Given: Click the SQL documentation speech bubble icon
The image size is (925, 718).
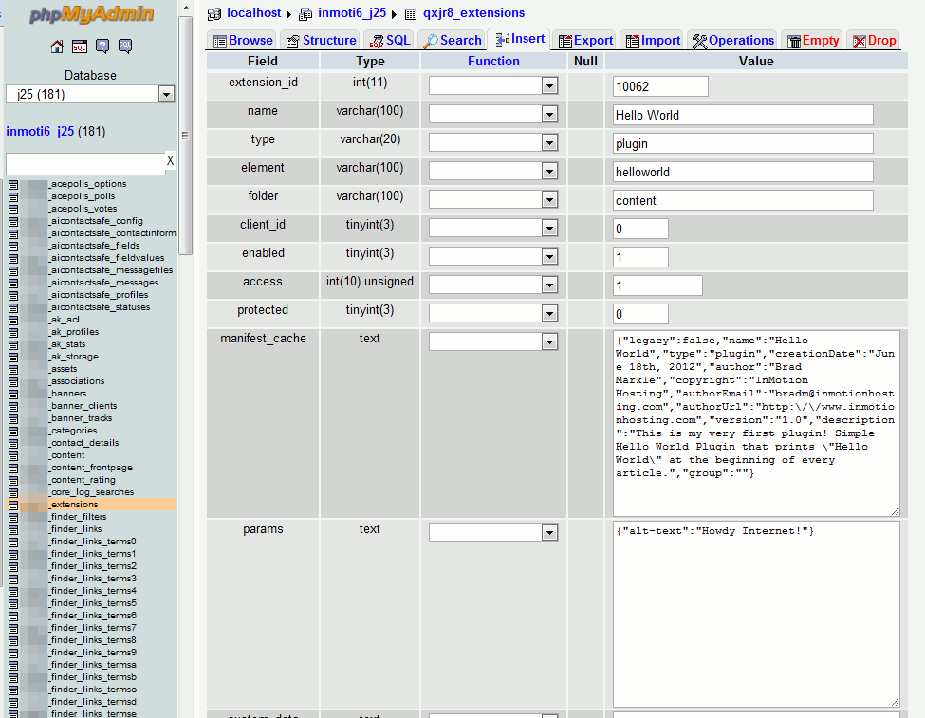Looking at the screenshot, I should coord(125,46).
